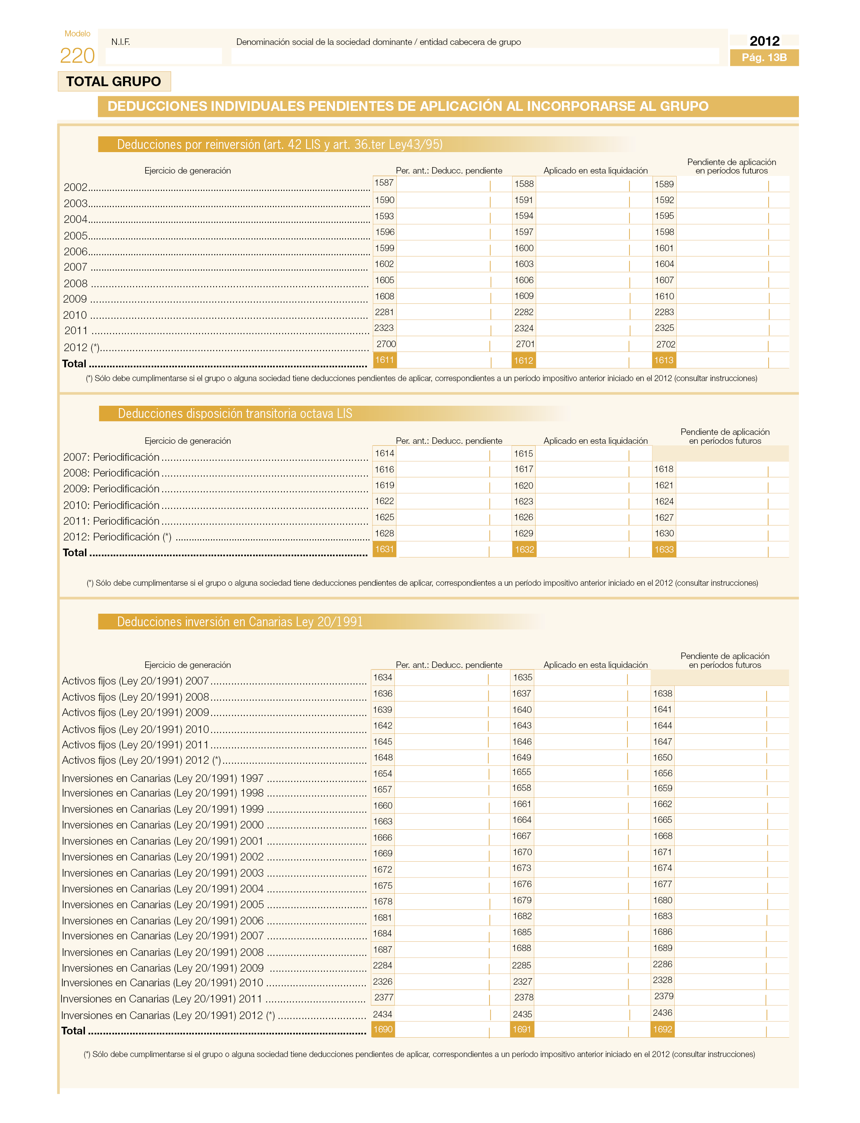The height and width of the screenshot is (1123, 860).
Task: Click field 2324 applied for 2011
Action: 595,328
